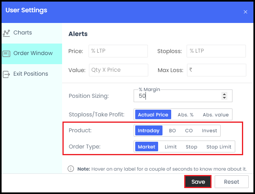Click the Order Window panel icon
The width and height of the screenshot is (255, 194).
(6, 54)
